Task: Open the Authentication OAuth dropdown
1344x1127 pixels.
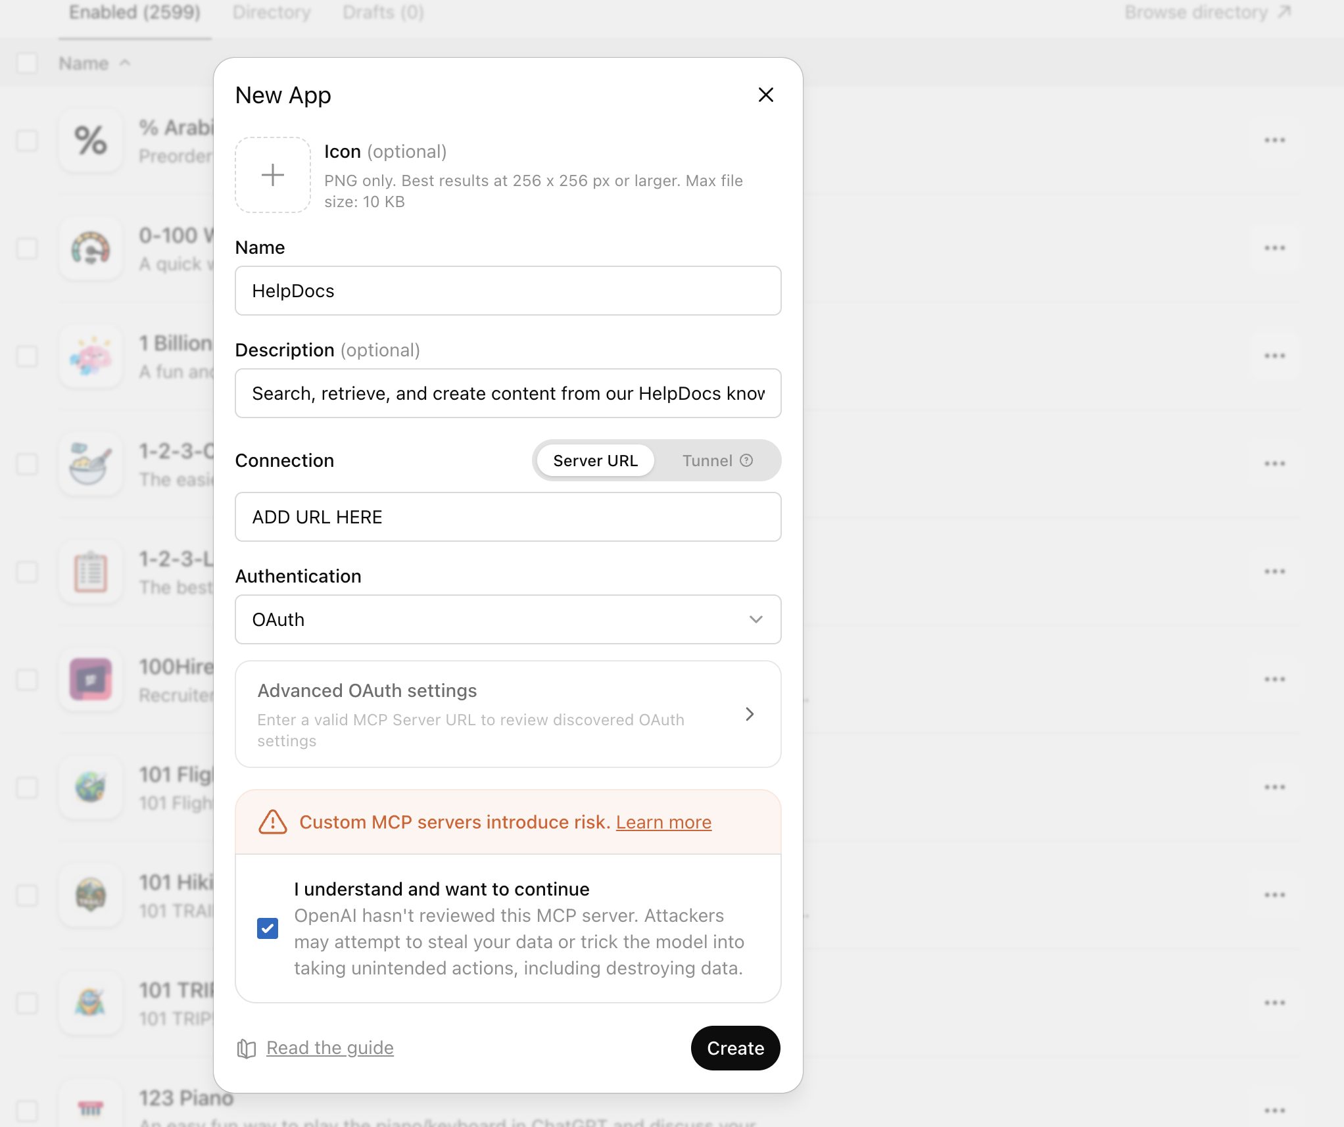Action: click(508, 619)
